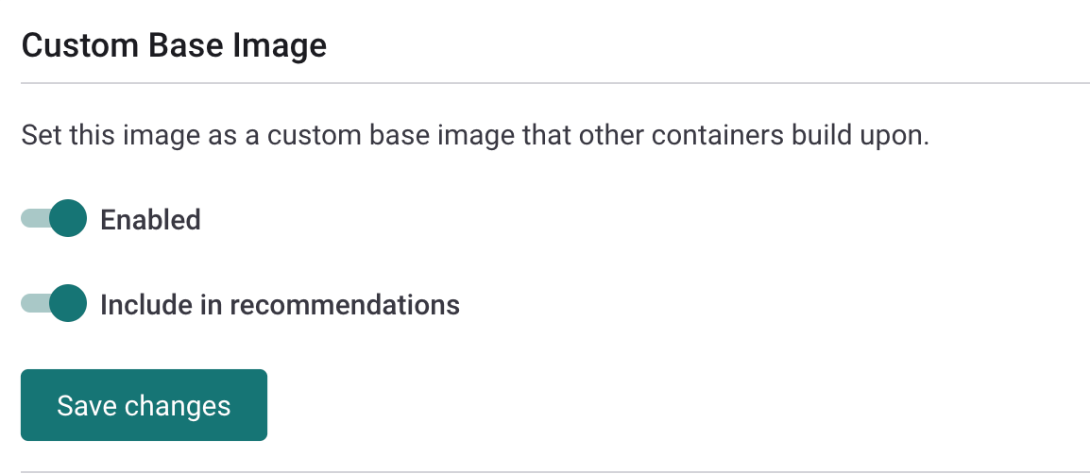
Task: Click the divider line below Save changes
Action: [555, 471]
